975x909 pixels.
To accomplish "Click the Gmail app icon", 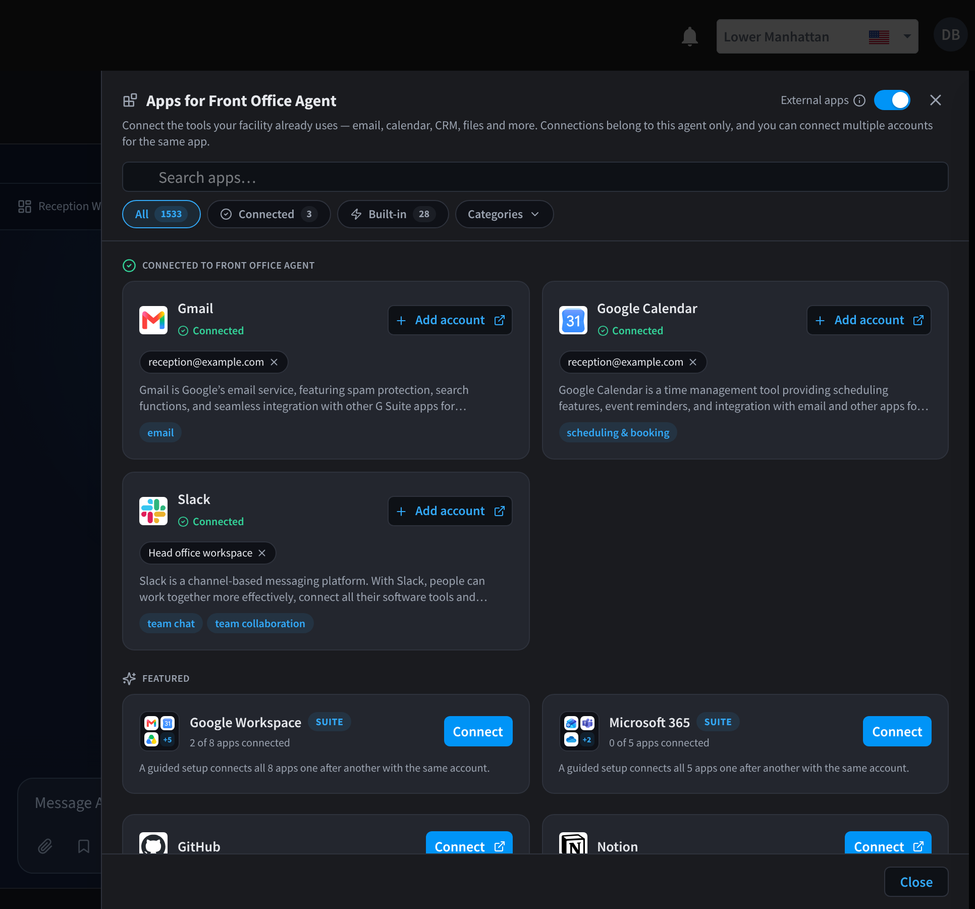I will (153, 320).
